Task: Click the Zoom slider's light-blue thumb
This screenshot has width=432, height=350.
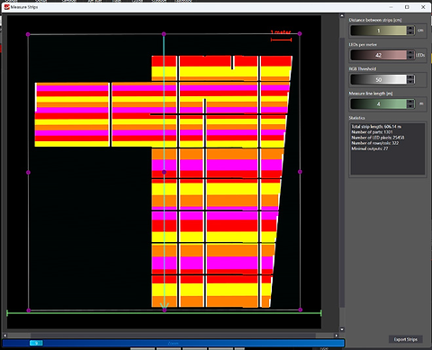Action: pos(36,343)
